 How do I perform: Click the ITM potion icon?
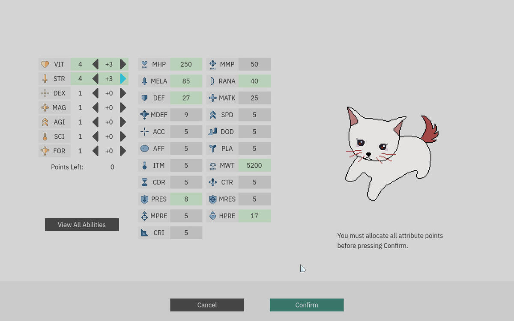[x=144, y=165]
